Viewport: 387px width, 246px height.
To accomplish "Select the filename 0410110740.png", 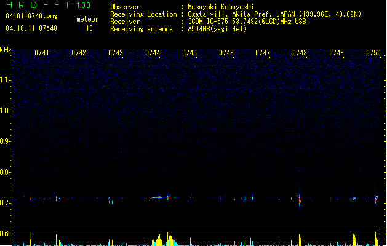I will tap(31, 16).
